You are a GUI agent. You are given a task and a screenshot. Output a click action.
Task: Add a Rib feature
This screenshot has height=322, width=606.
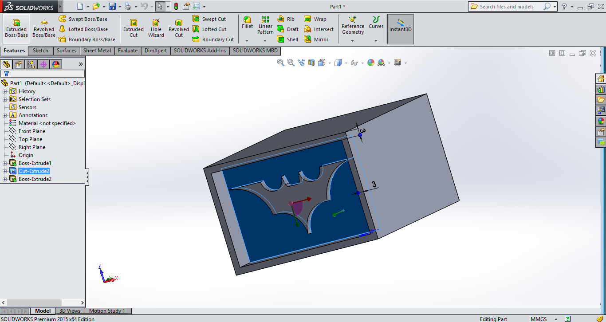pos(286,19)
